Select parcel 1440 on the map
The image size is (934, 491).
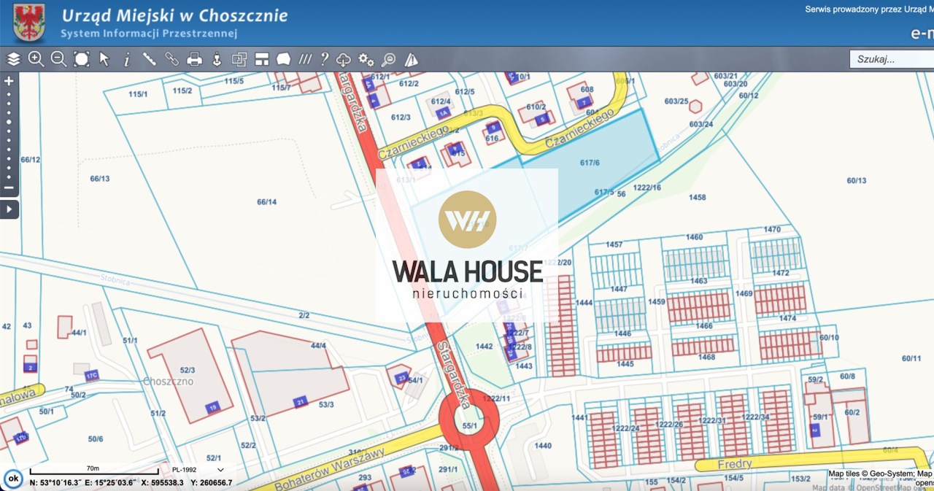coord(543,445)
